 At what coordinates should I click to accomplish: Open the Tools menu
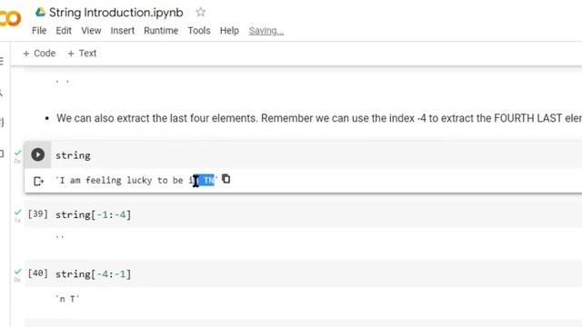(x=199, y=31)
